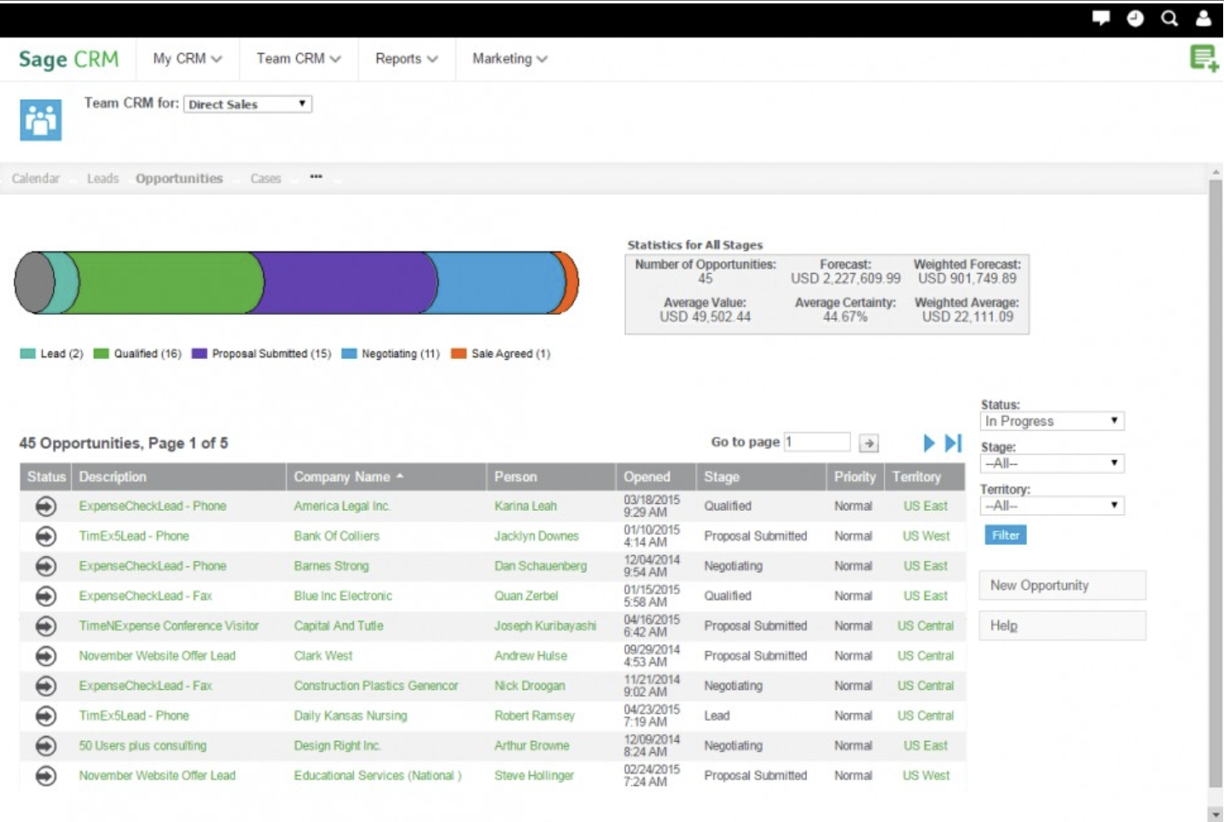This screenshot has height=822, width=1224.
Task: Open the Quan Zerbel person link
Action: pos(526,596)
